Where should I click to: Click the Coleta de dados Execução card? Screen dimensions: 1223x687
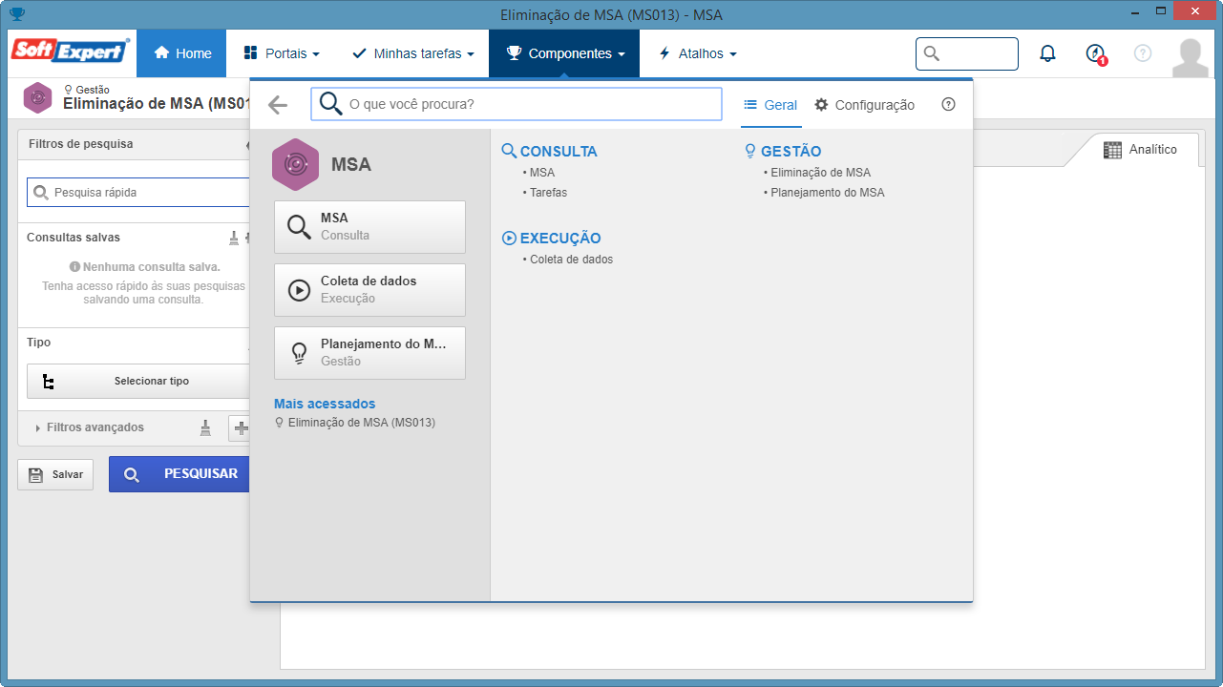point(369,290)
